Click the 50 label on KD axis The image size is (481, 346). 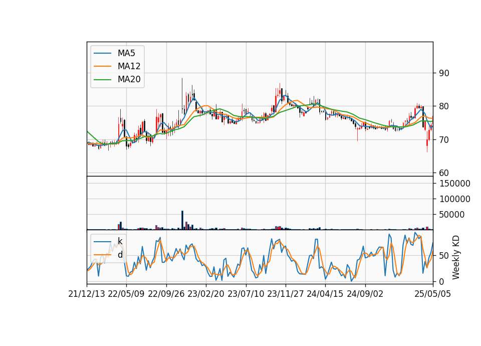pyautogui.click(x=444, y=256)
